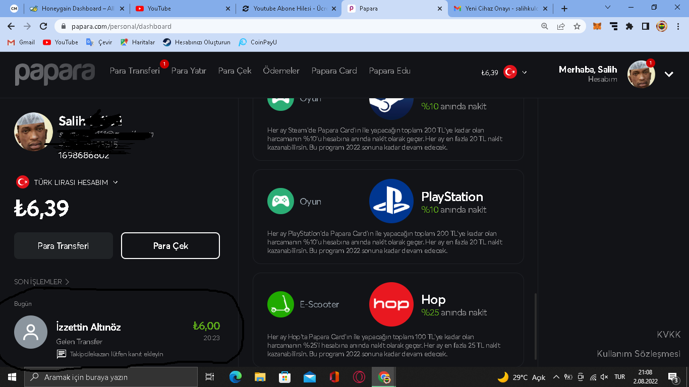
Task: Open the header currency balance dropdown
Action: coord(525,73)
